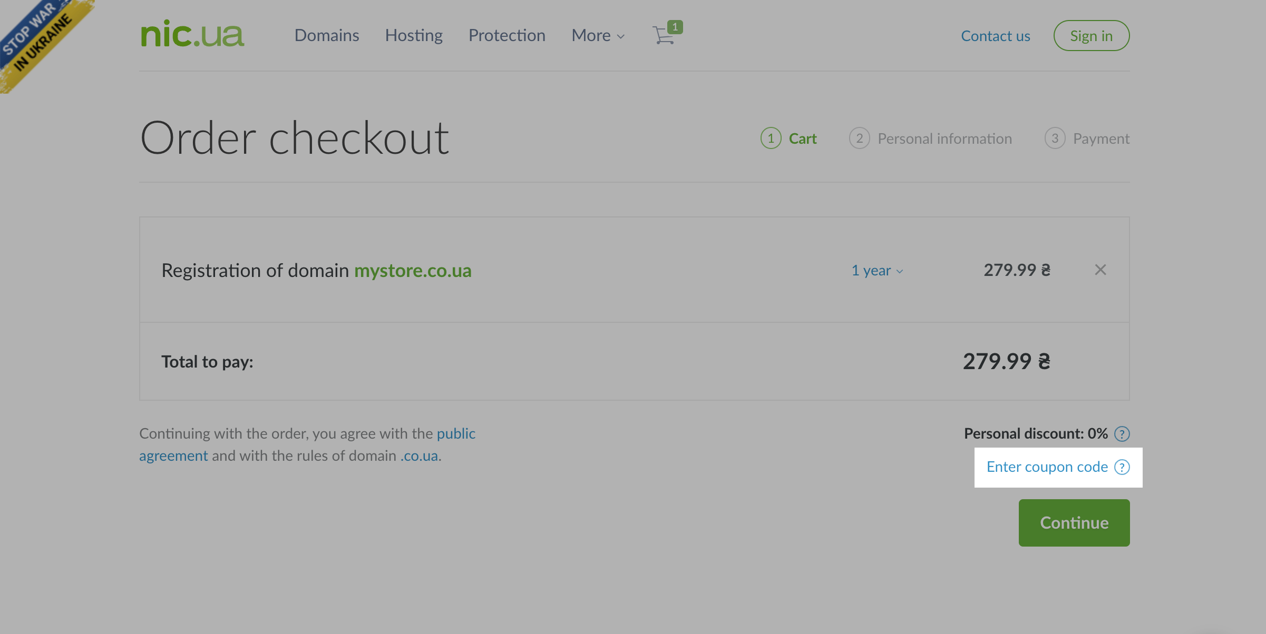Go to the Protection menu item
1266x634 pixels.
[507, 35]
